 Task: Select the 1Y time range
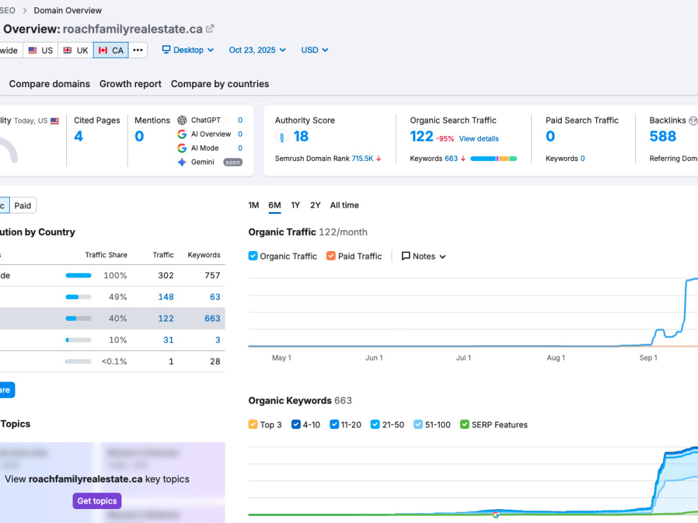click(x=295, y=205)
